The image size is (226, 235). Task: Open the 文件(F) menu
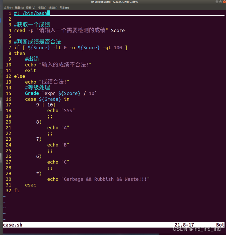click(x=8, y=8)
